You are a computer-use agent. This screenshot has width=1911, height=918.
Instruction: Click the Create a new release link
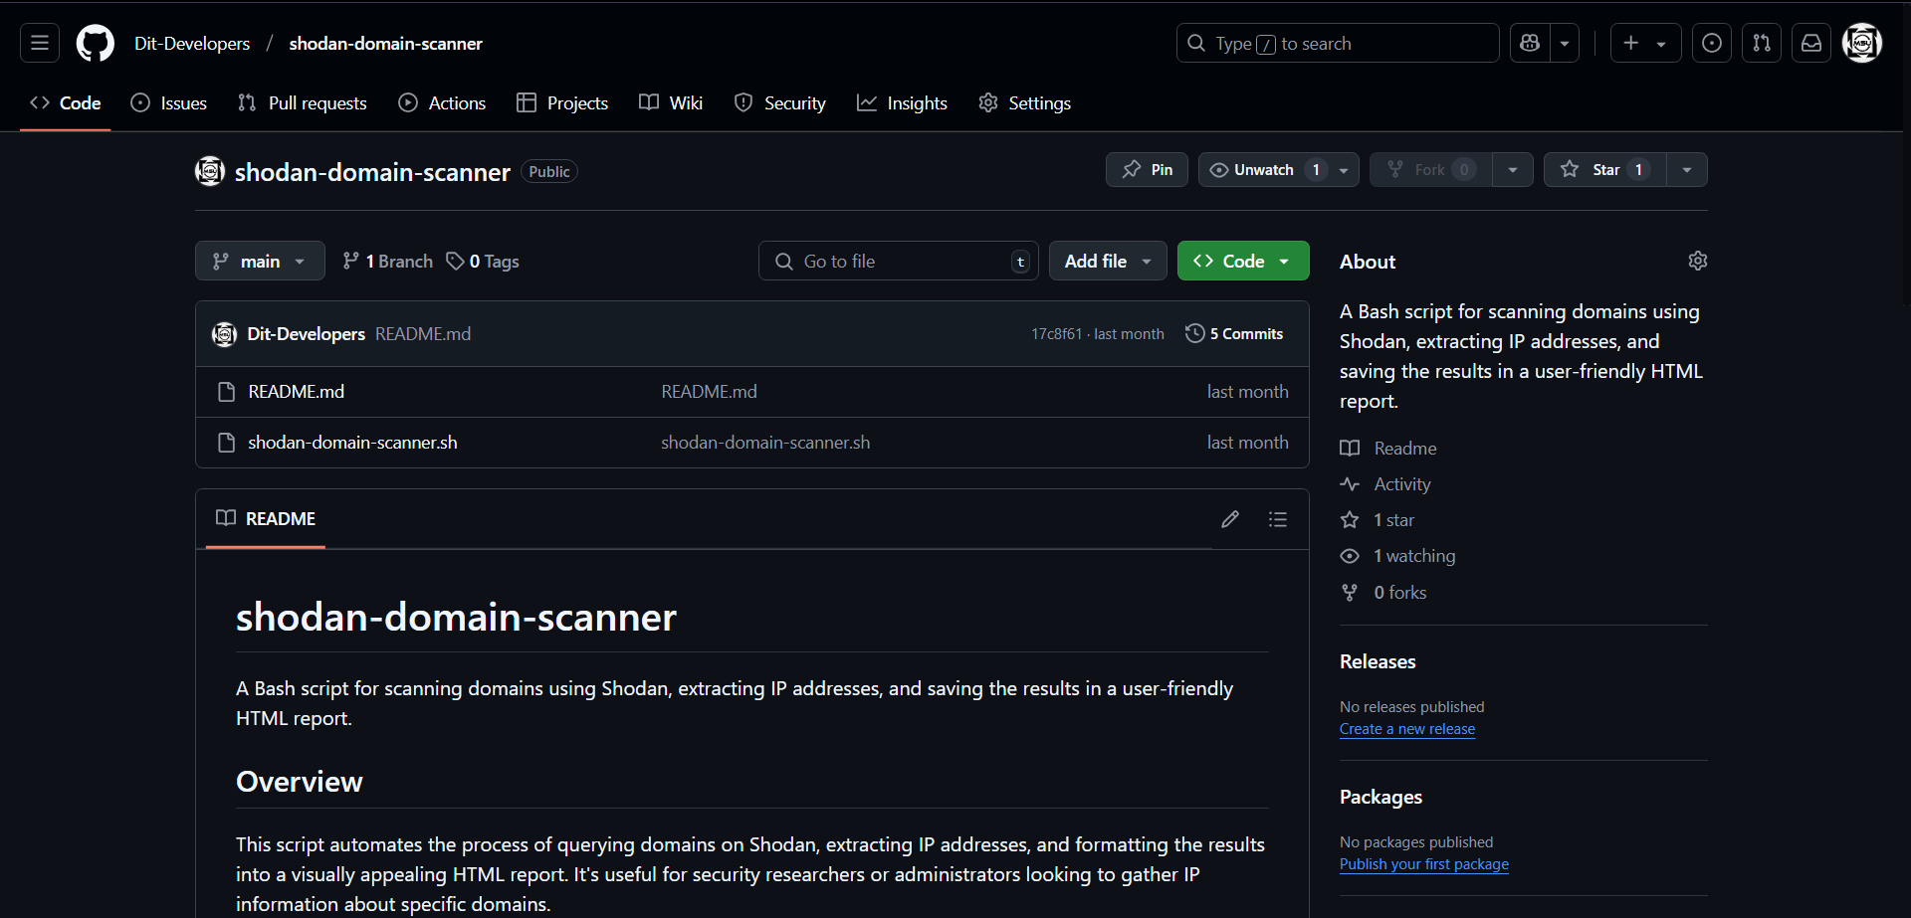[1406, 729]
